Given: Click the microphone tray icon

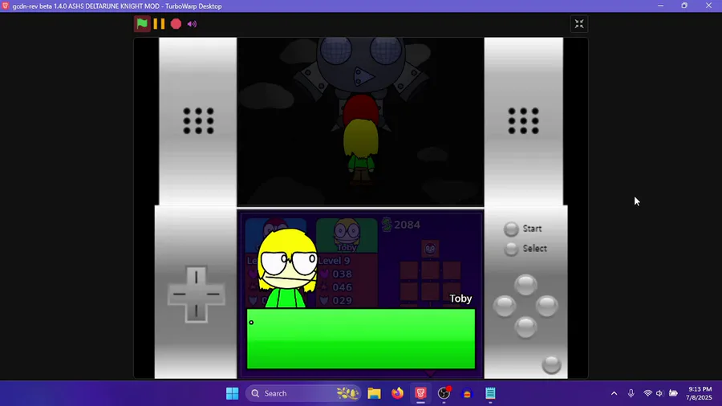Looking at the screenshot, I should [631, 394].
